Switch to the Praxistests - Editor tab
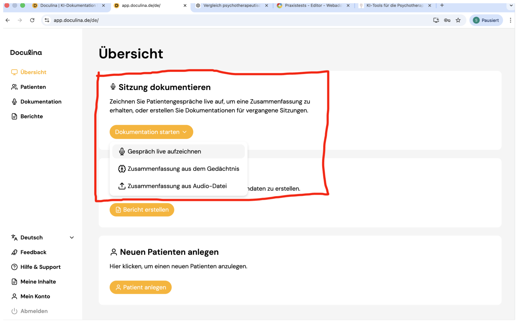 [313, 5]
